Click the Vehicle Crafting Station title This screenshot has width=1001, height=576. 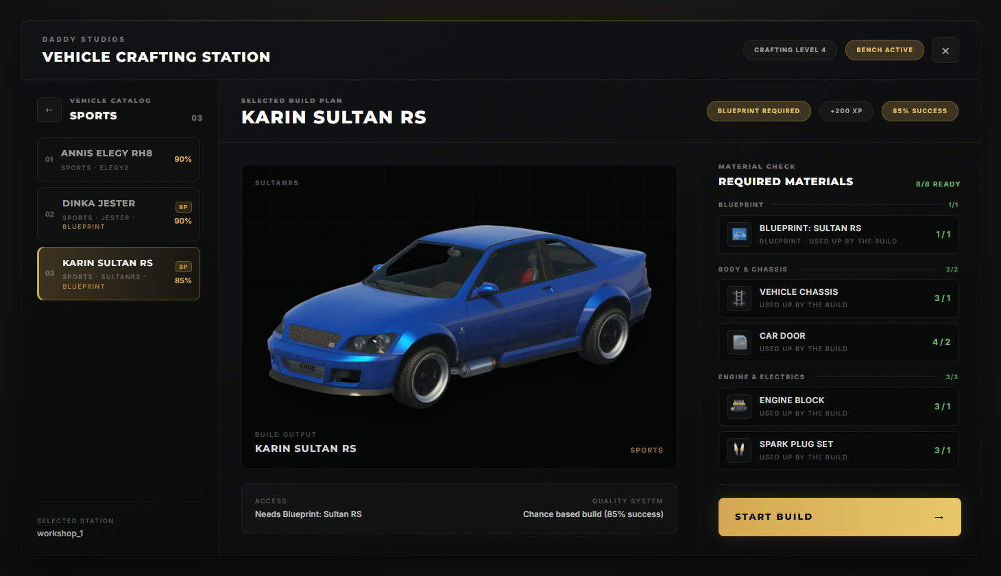(156, 57)
